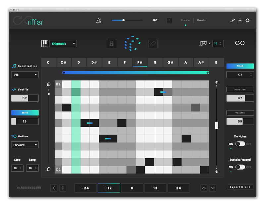Select the D root note tab
Image resolution: width=265 pixels, height=205 pixels.
click(x=79, y=62)
